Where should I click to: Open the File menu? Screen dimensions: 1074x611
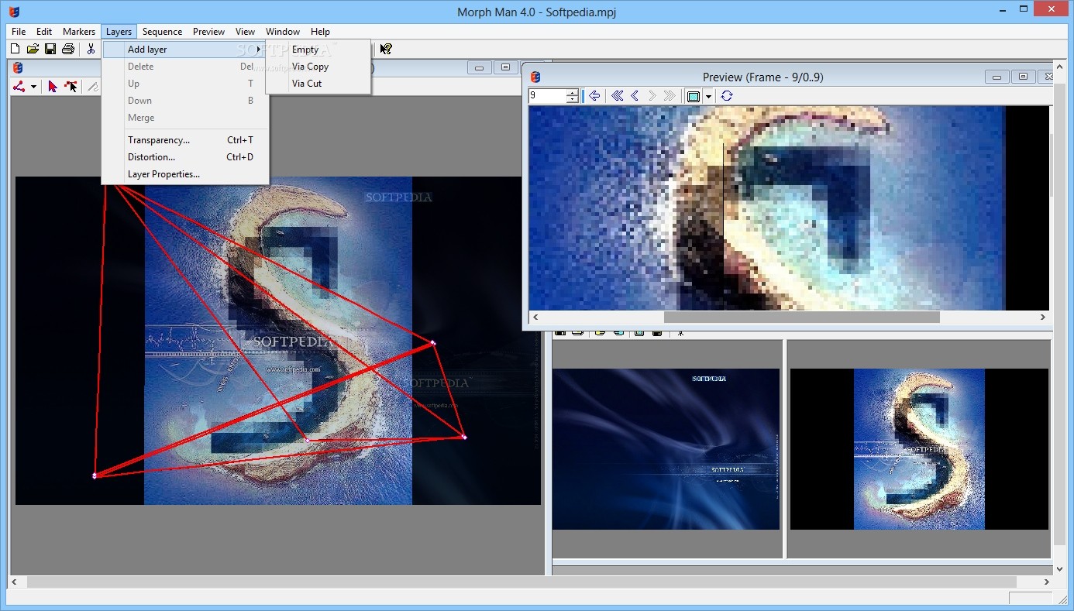click(x=19, y=32)
